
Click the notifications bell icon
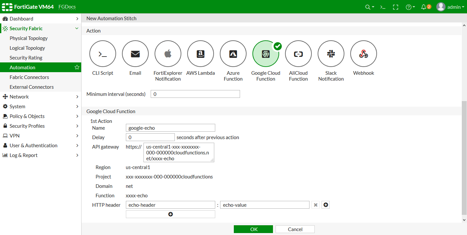424,7
